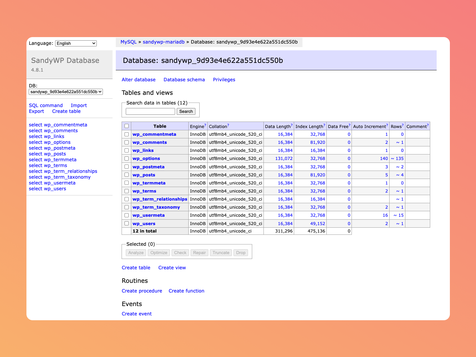476x357 pixels.
Task: Click the Search button
Action: tap(186, 111)
